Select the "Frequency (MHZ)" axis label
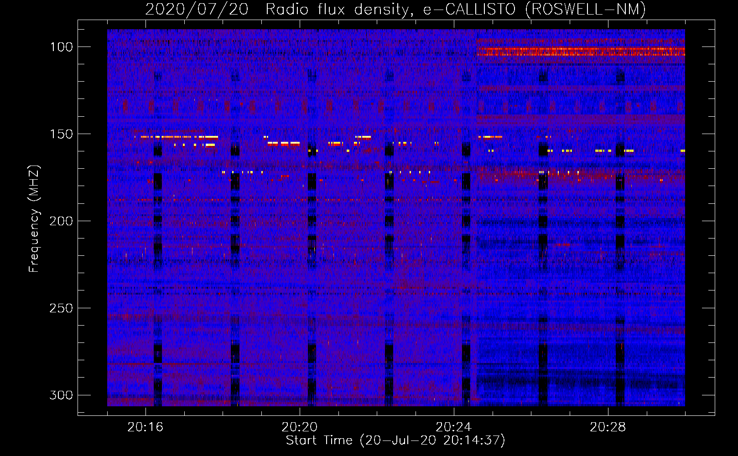This screenshot has width=738, height=456. [34, 218]
